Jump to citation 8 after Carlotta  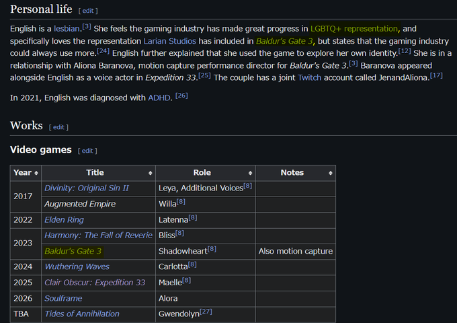click(192, 264)
